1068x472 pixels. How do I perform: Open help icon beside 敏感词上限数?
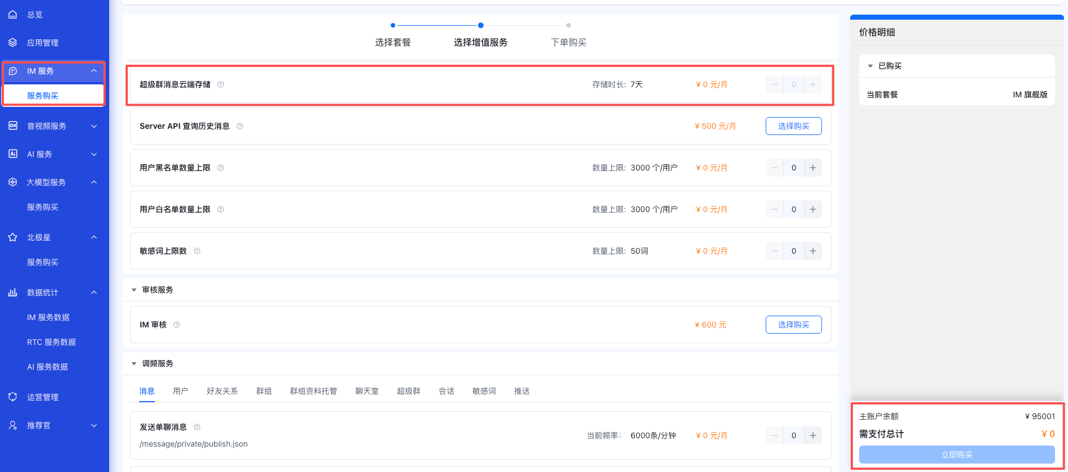197,251
